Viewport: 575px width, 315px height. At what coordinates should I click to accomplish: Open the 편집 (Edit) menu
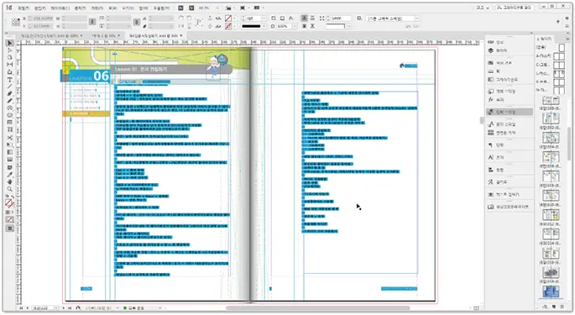[x=40, y=8]
